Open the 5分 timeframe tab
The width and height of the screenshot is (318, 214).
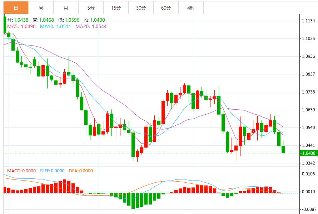point(91,8)
